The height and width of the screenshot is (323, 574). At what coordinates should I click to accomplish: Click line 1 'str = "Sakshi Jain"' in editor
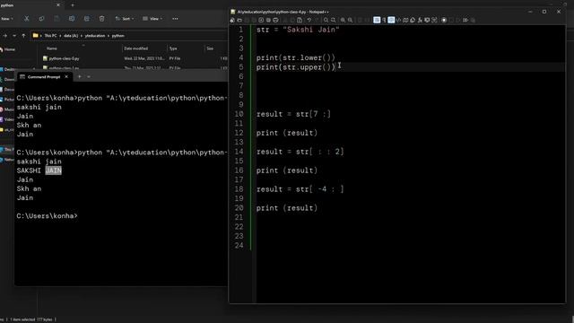click(x=298, y=30)
